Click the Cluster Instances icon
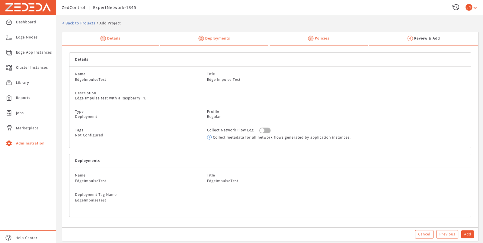Screen dimensions: 483x243 tap(9, 68)
